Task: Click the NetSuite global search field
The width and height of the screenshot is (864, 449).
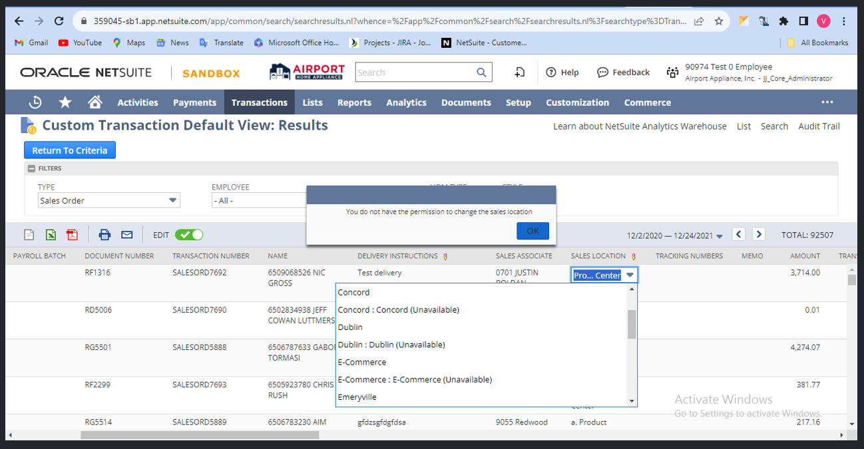Action: coord(415,73)
